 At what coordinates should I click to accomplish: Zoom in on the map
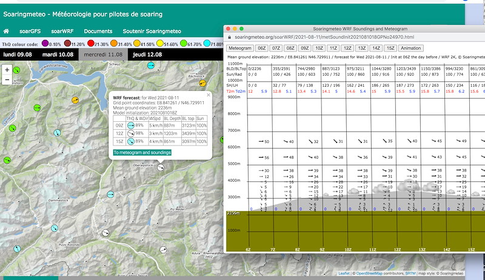[x=7, y=70]
